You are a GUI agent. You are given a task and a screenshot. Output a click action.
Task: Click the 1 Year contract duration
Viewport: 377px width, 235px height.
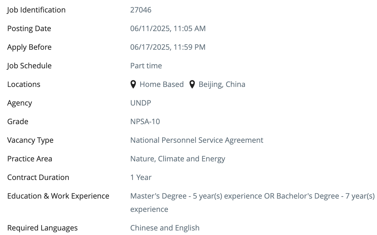141,177
